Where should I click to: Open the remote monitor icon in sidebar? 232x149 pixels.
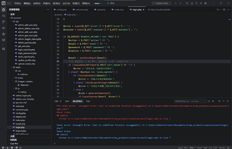tap(4, 40)
